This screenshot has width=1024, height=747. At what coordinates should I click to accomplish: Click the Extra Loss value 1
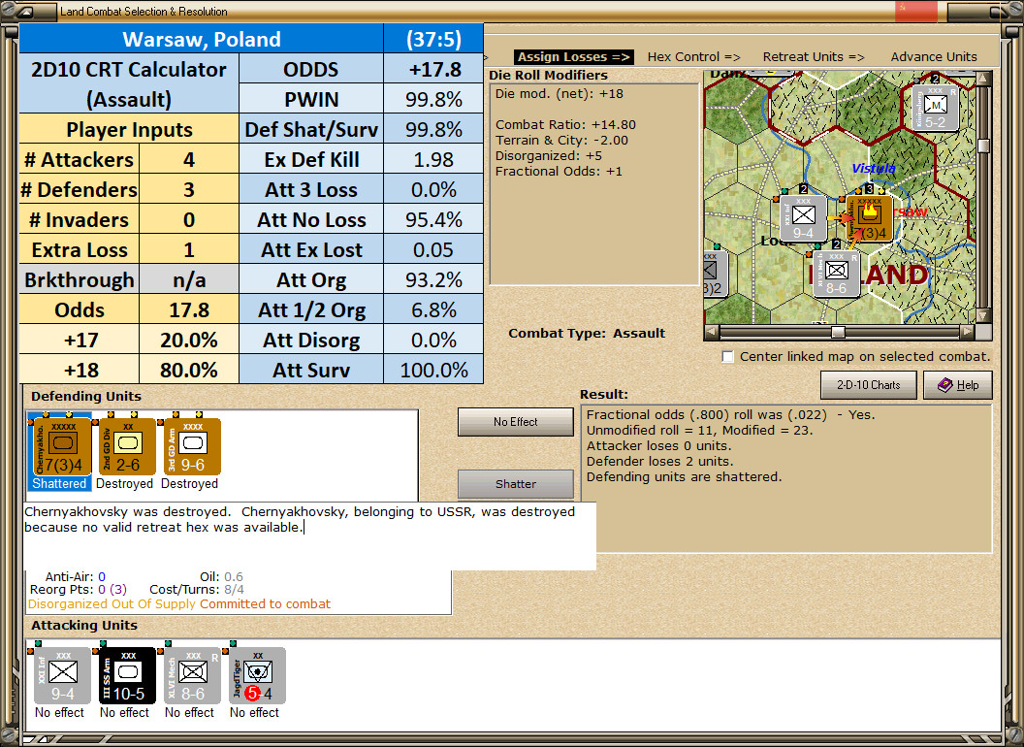[189, 249]
